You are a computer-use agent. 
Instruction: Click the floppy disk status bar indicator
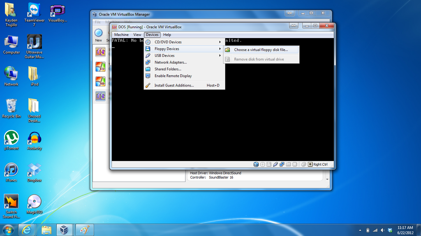pos(269,164)
